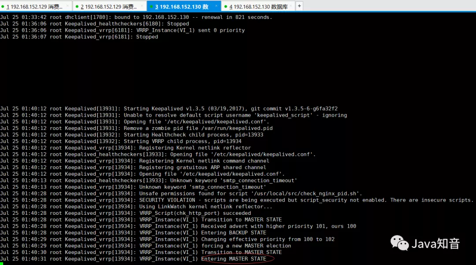Click 'Entering BACKUP STATE' log line
The height and width of the screenshot is (265, 476).
(x=133, y=232)
